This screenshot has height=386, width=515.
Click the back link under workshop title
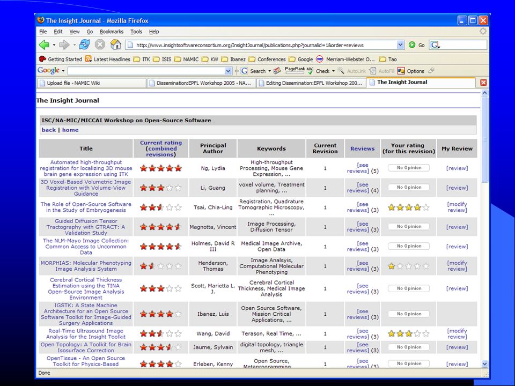coord(49,130)
